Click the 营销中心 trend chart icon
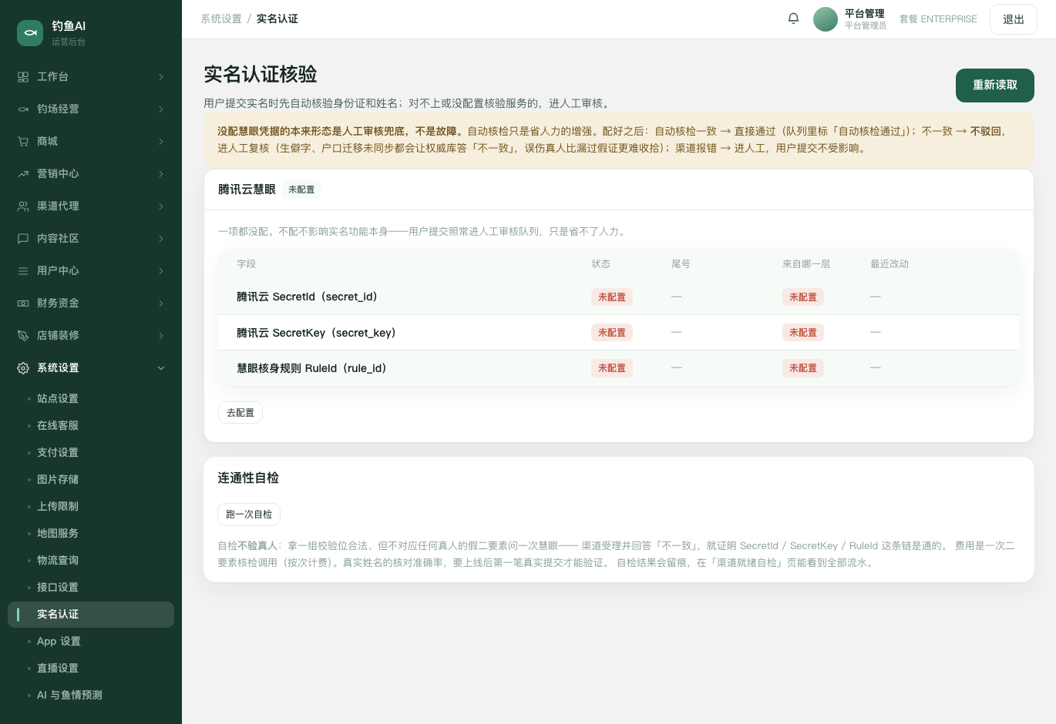1056x724 pixels. (x=23, y=174)
